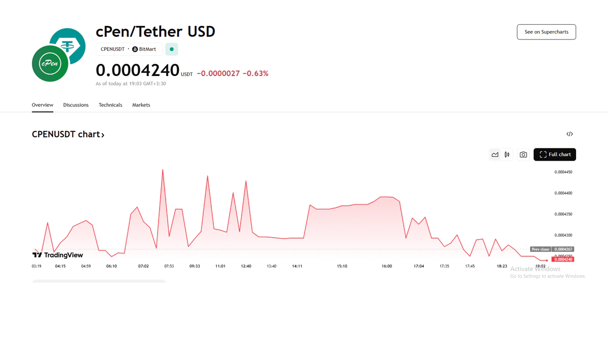This screenshot has width=608, height=342.
Task: Switch chart to candlestick style
Action: pos(507,155)
